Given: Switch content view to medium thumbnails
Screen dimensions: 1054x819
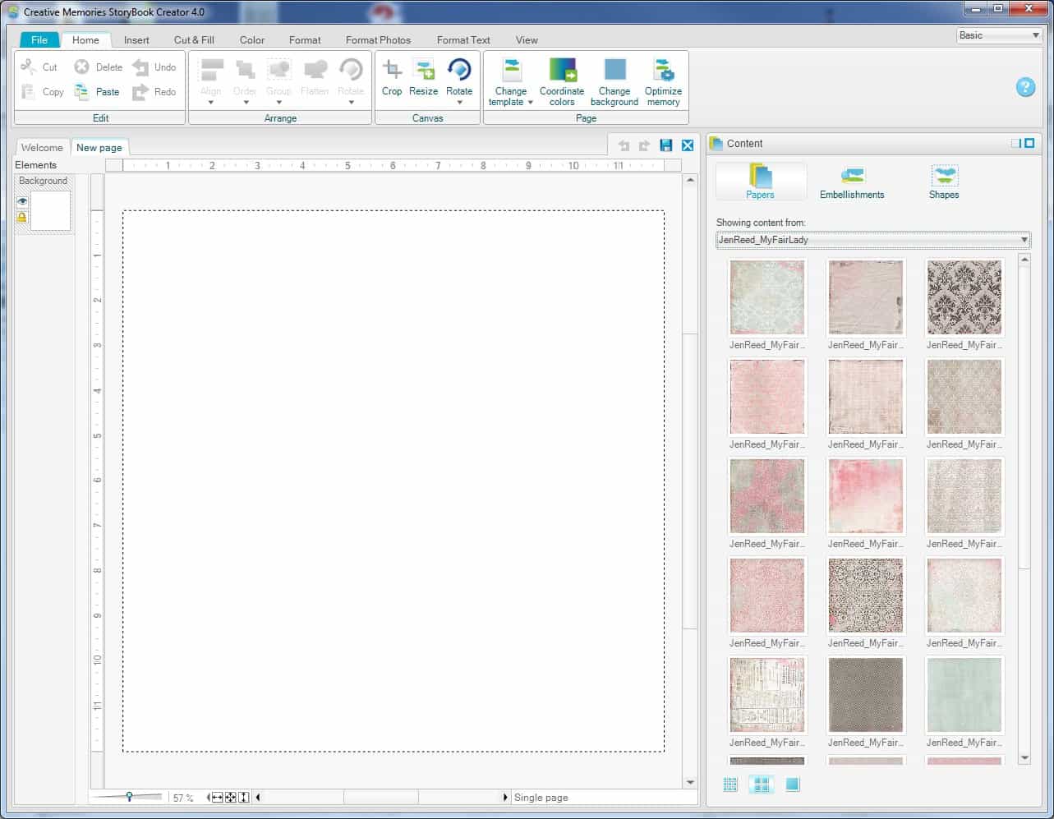Looking at the screenshot, I should (762, 784).
